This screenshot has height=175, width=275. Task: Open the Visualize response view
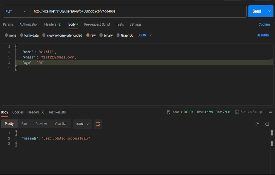pos(61,124)
